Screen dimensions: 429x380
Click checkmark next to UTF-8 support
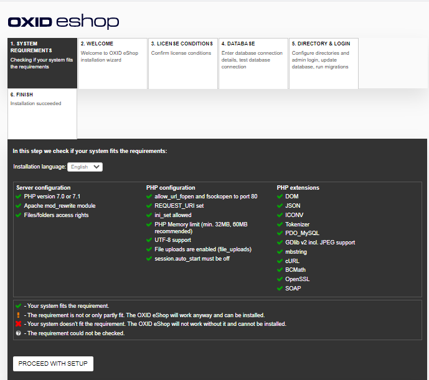click(x=149, y=240)
